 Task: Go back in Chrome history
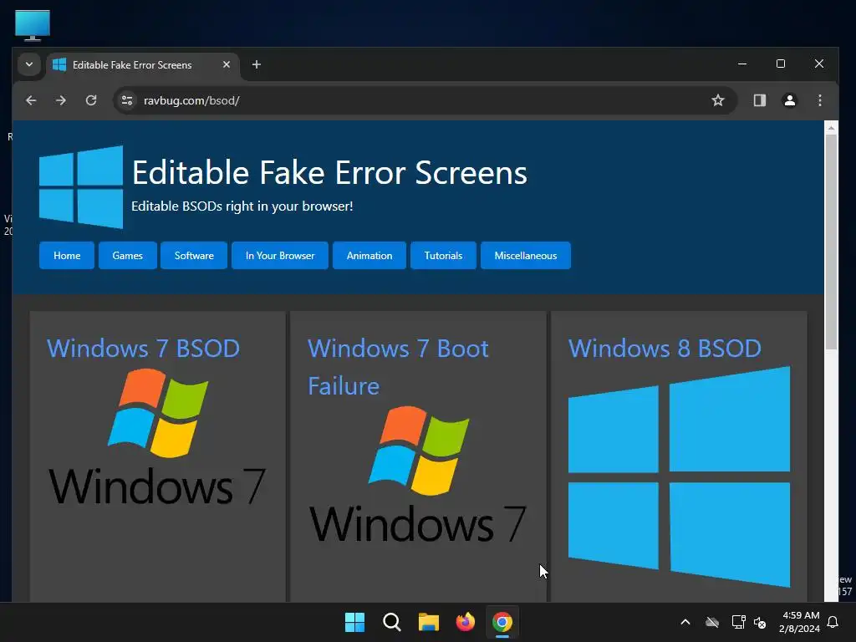pyautogui.click(x=31, y=100)
